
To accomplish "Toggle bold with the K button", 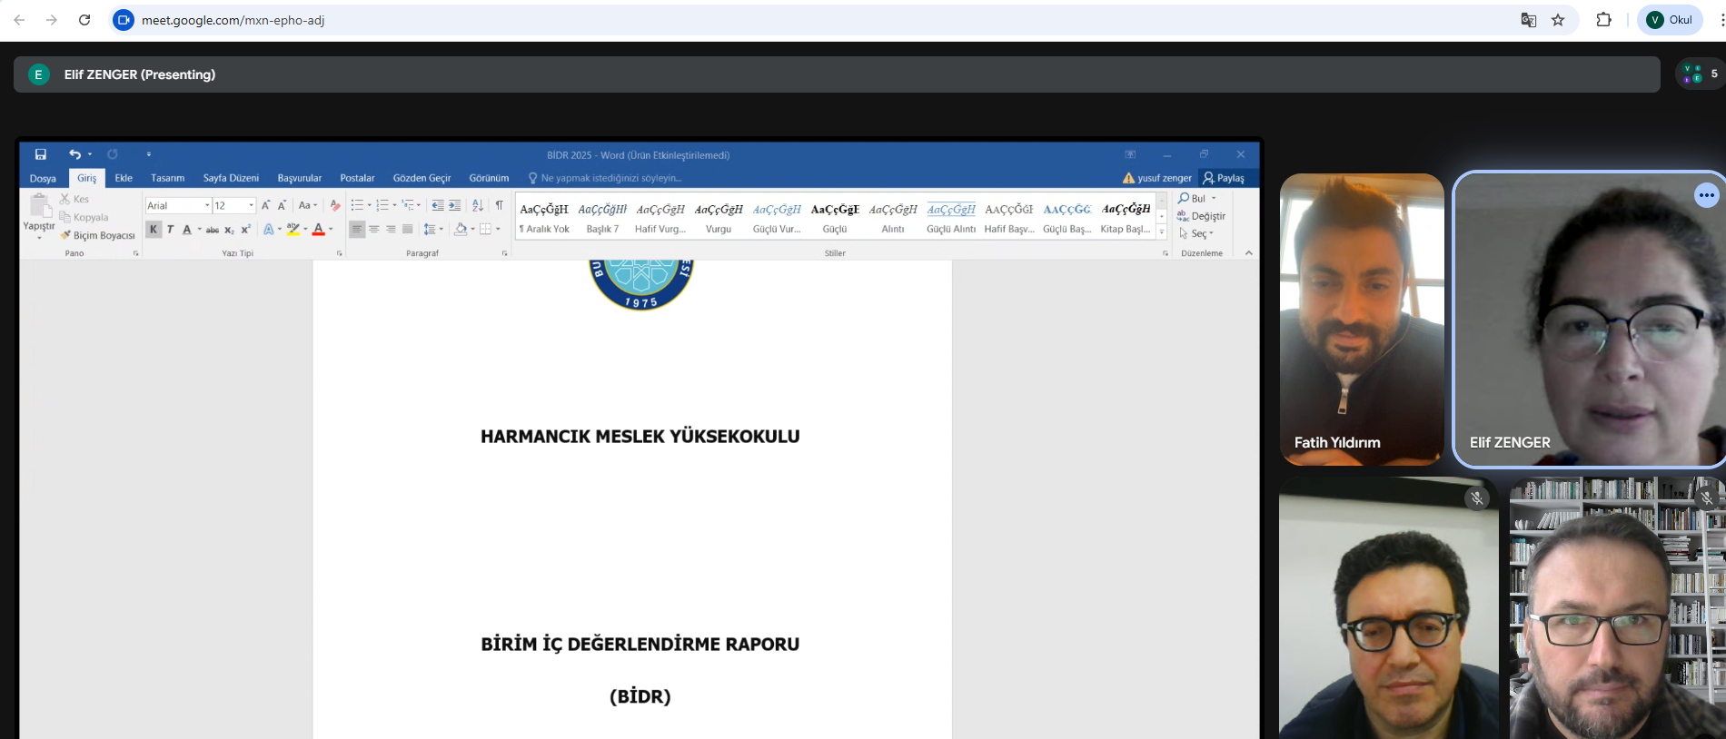I will coord(154,230).
